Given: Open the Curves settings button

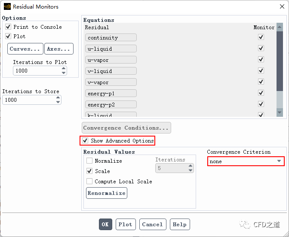Looking at the screenshot, I should (x=25, y=49).
